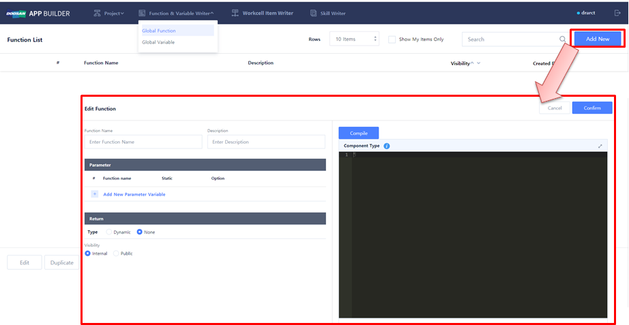Click the Component Type info icon
The height and width of the screenshot is (325, 629).
point(387,146)
